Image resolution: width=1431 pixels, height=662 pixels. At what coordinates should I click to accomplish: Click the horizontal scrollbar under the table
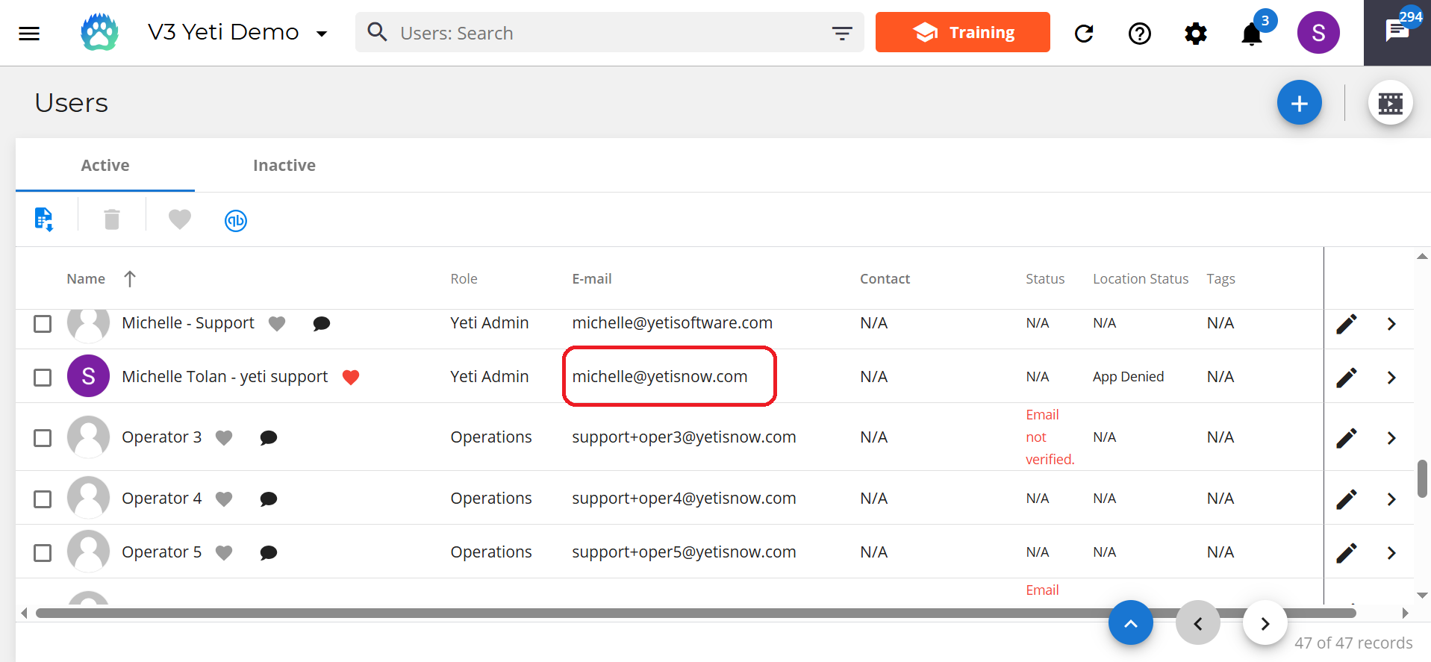(x=696, y=613)
